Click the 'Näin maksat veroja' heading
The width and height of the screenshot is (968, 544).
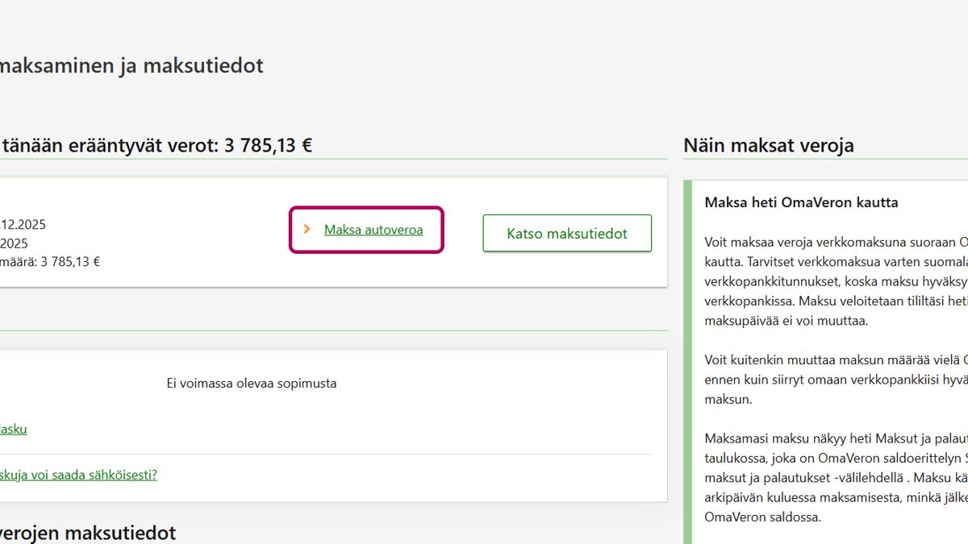[x=768, y=146]
